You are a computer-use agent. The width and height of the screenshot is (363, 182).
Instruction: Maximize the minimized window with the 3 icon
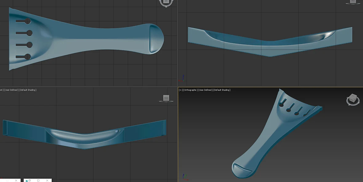click(x=38, y=180)
